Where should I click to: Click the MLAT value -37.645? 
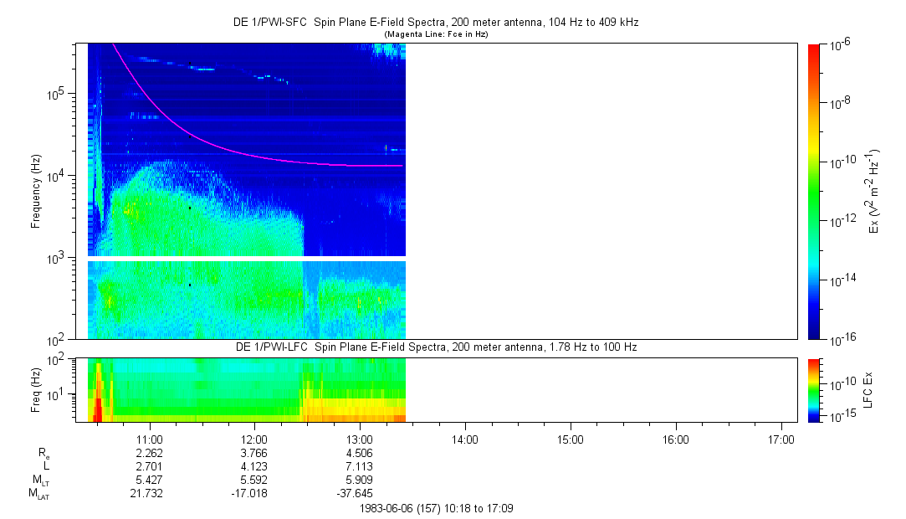[x=360, y=493]
